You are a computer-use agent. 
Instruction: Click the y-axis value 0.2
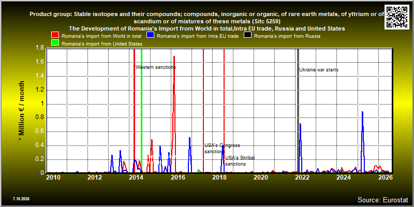point(40,159)
